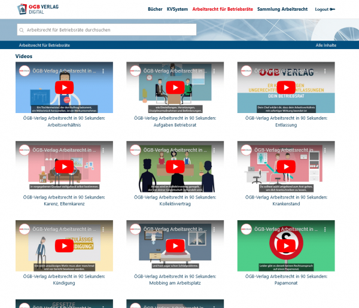Click channel avatar on Mobbing video
This screenshot has height=308, width=359.
pos(135,229)
